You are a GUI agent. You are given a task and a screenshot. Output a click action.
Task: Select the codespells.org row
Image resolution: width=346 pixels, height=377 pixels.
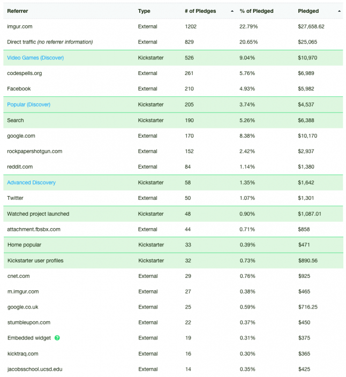point(173,73)
